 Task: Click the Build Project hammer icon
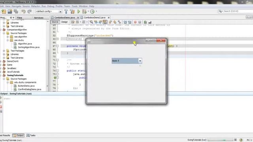[66, 11]
